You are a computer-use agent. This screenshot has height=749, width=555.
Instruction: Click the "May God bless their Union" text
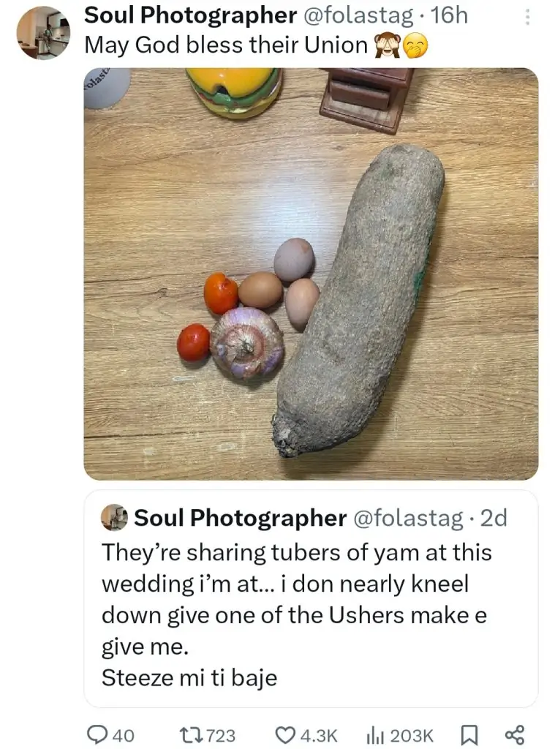226,45
